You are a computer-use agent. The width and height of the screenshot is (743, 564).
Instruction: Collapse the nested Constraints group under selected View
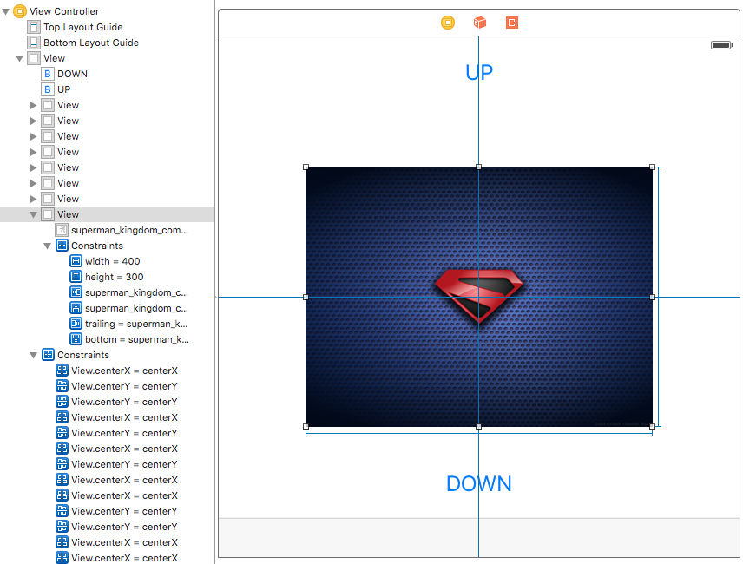48,246
